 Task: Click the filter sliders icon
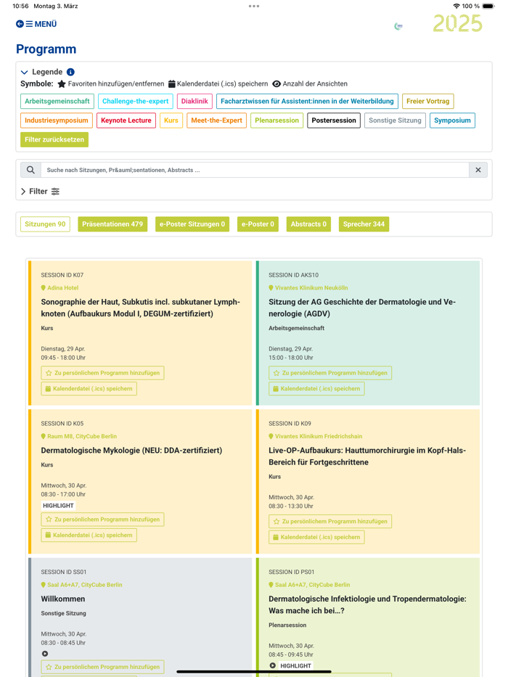coord(55,192)
